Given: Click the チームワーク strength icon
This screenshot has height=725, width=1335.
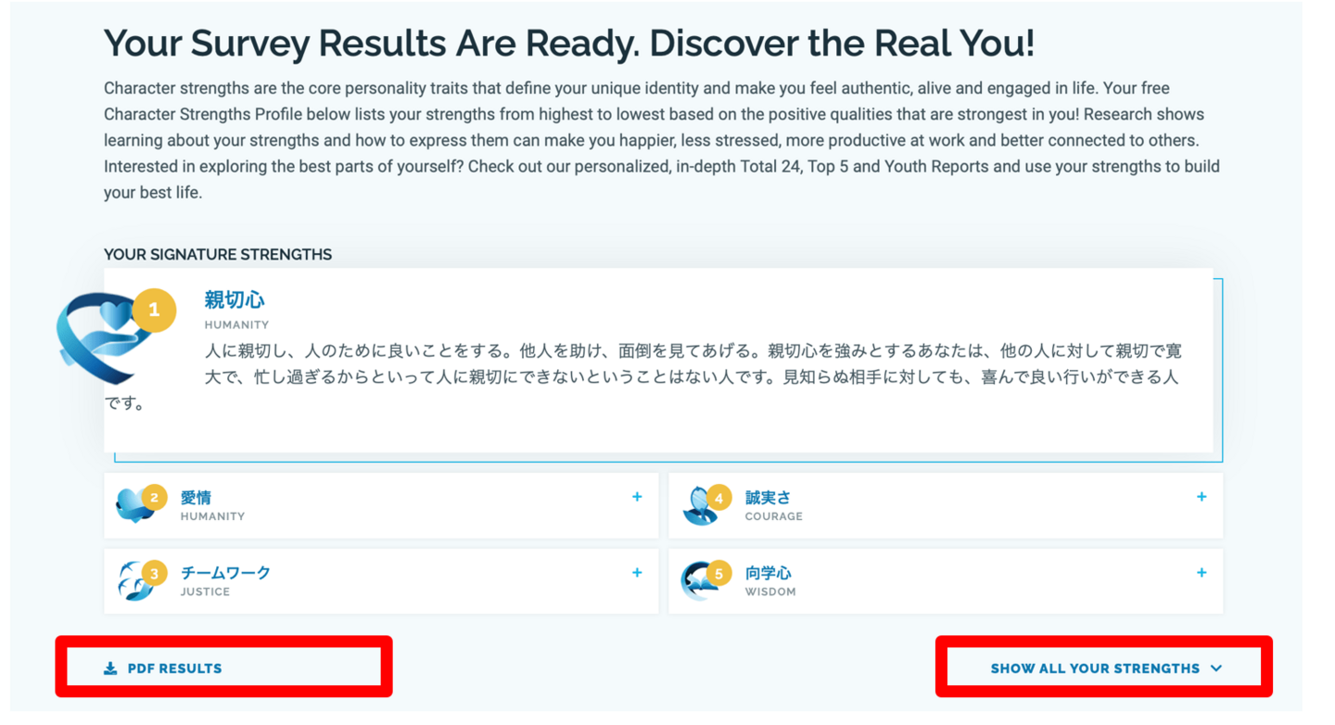Looking at the screenshot, I should (x=133, y=582).
